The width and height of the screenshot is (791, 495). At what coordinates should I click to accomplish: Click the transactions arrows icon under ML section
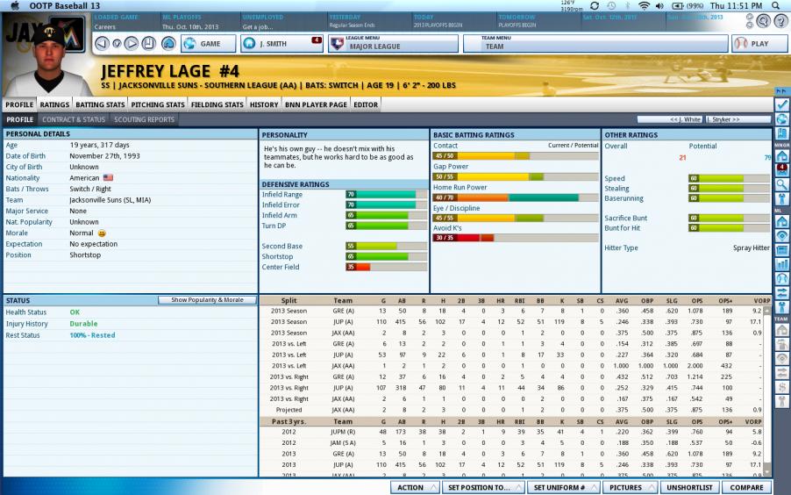[782, 293]
